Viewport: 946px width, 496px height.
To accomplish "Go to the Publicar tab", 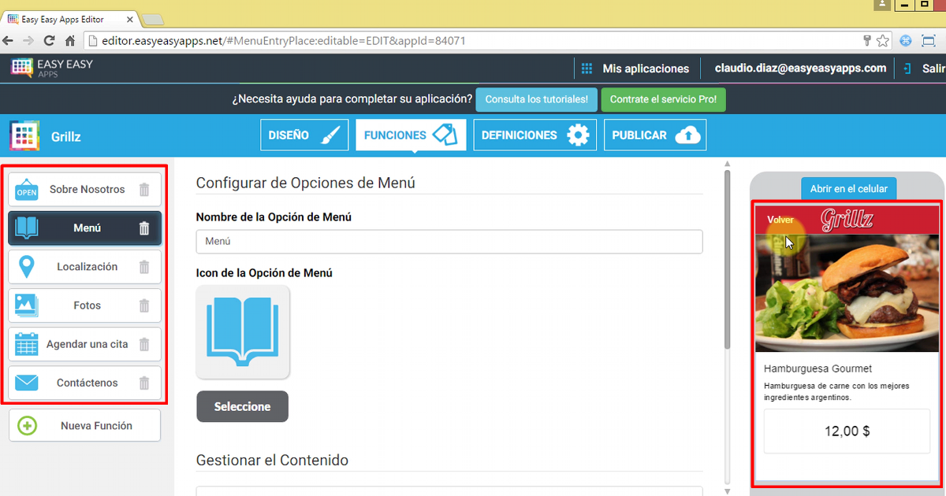I will point(654,135).
